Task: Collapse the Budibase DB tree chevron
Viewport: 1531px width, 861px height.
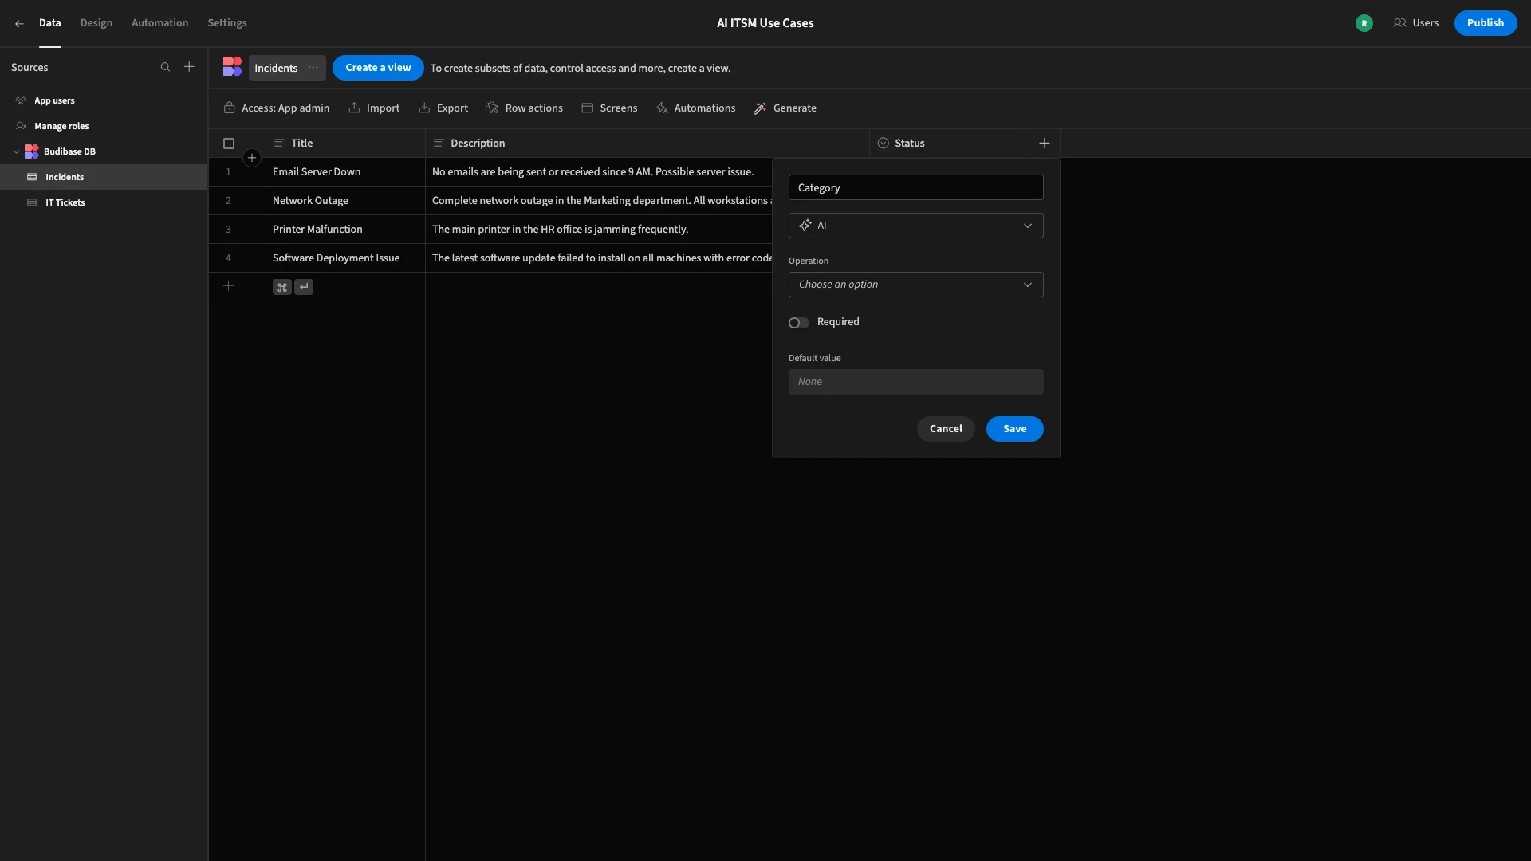Action: pyautogui.click(x=16, y=151)
